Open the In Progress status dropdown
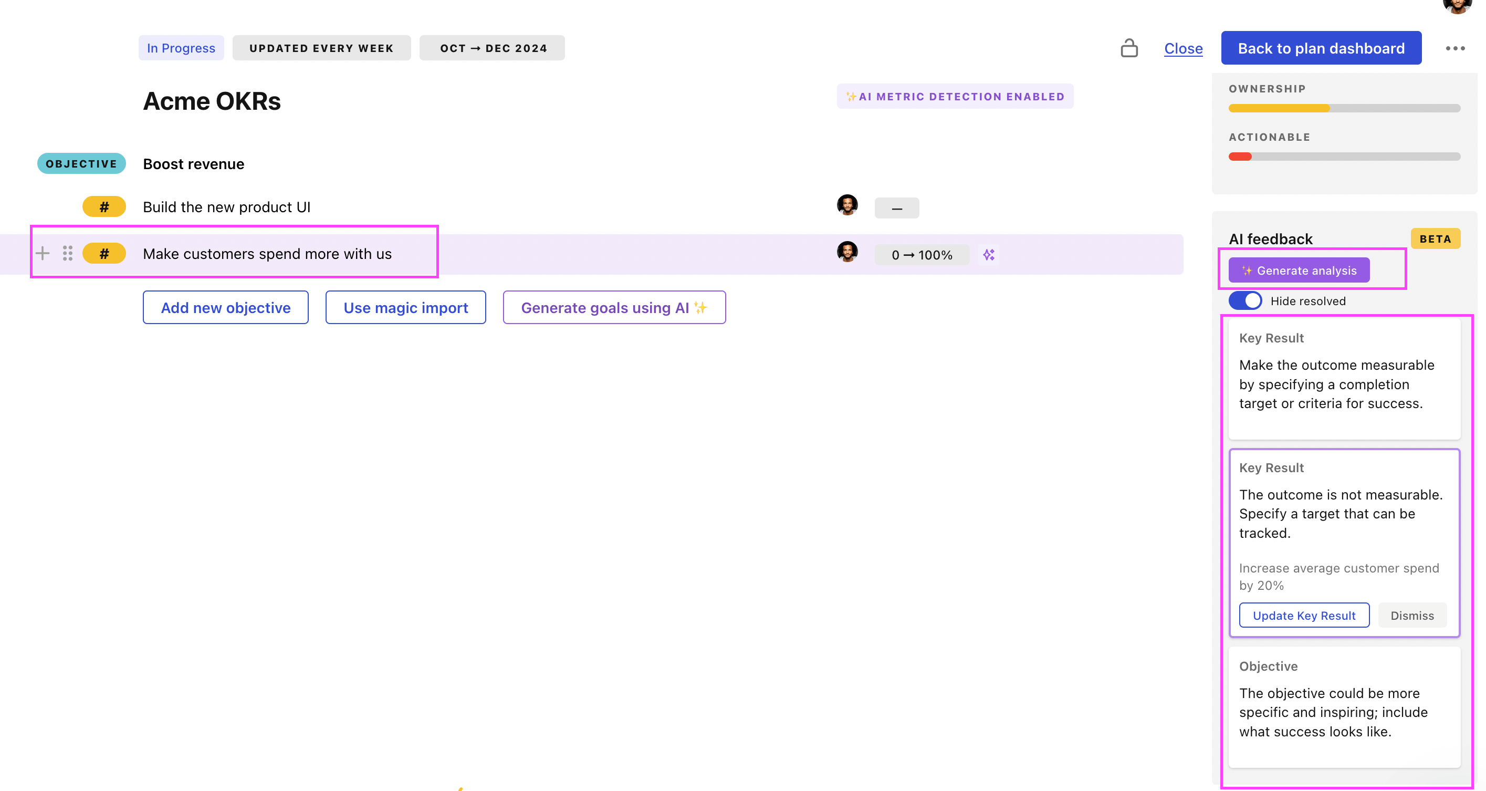The image size is (1486, 791). point(181,48)
